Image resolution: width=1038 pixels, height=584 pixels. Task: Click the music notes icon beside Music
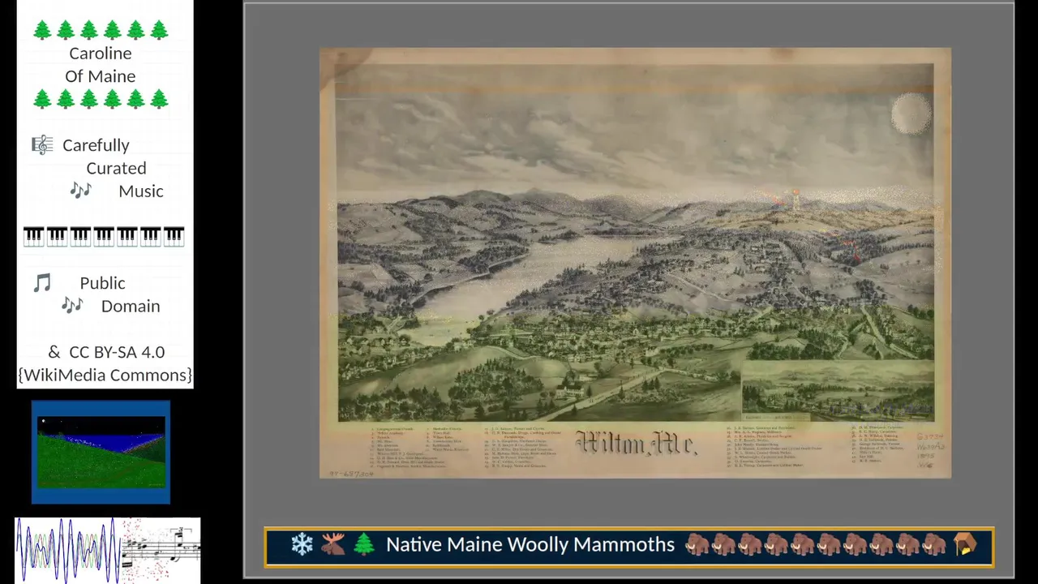[x=80, y=191]
